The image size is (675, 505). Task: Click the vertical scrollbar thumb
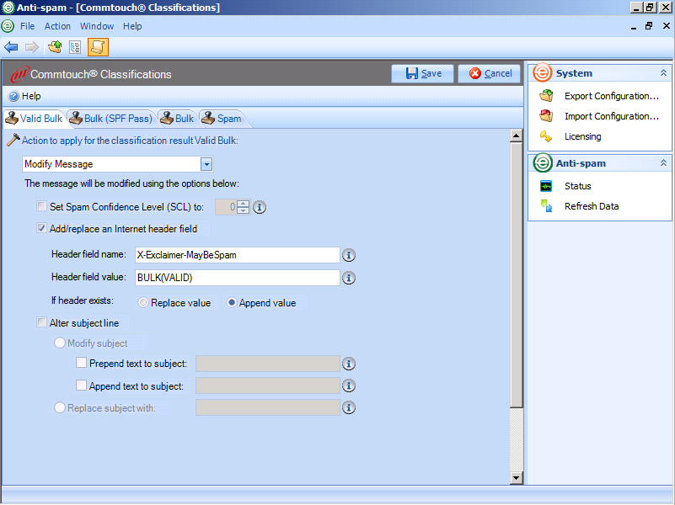coord(516,274)
